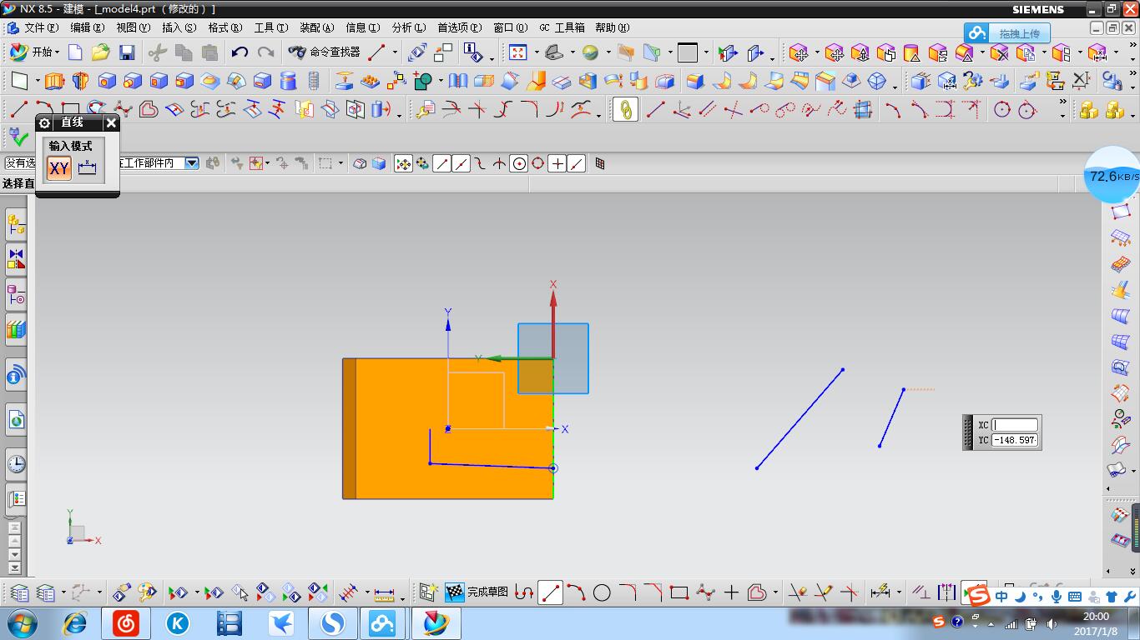Viewport: 1140px width, 640px height.
Task: Click the Redo arrow
Action: (265, 52)
